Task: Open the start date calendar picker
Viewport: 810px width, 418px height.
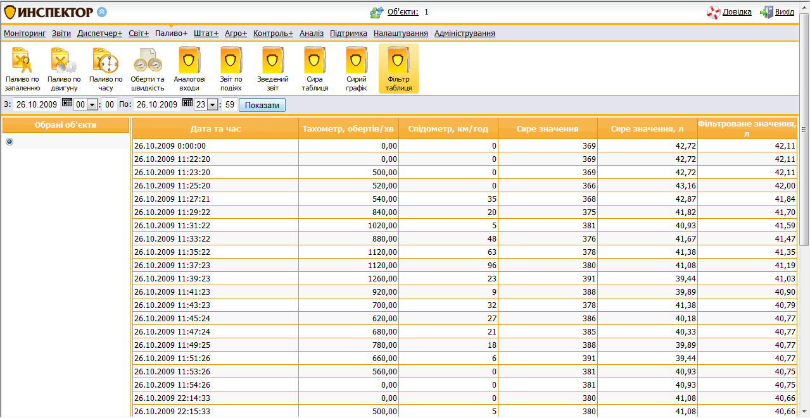Action: pyautogui.click(x=66, y=103)
